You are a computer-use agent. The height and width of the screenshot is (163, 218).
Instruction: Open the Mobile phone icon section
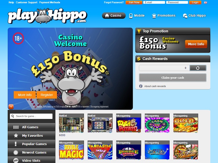[131, 16]
